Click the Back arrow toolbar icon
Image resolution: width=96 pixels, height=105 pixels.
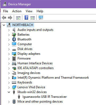click(4, 18)
